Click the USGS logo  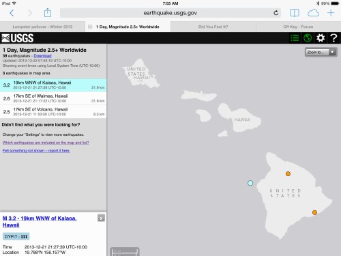[18, 38]
